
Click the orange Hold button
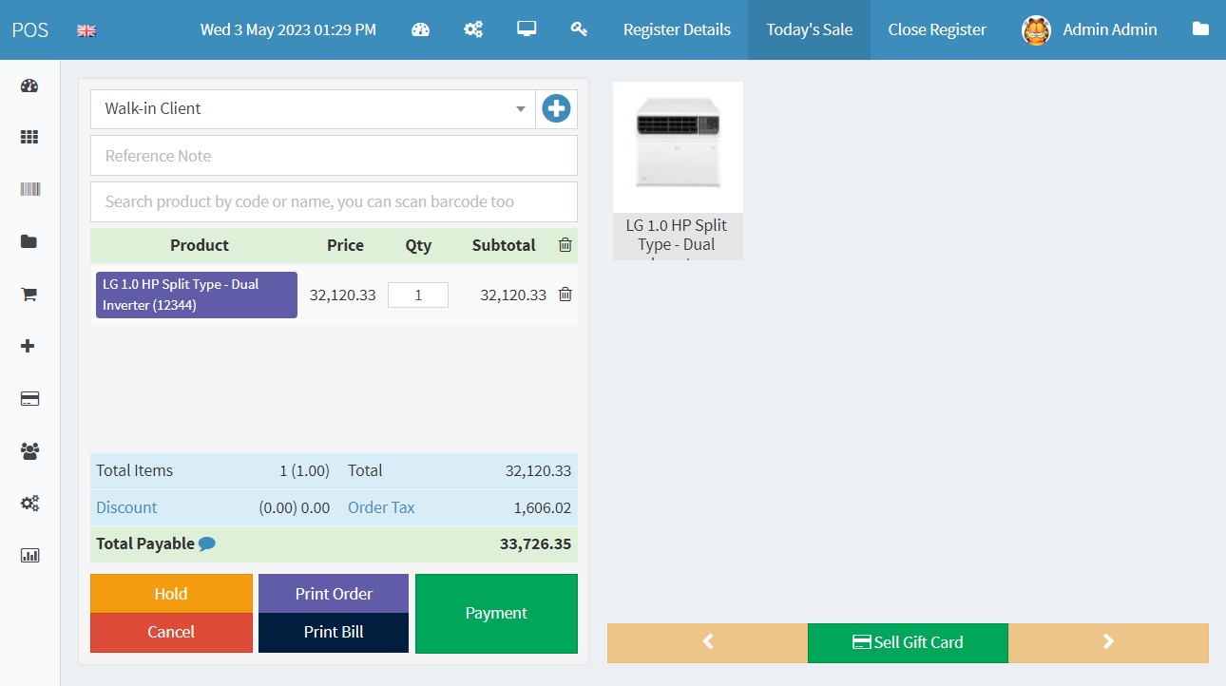(171, 594)
